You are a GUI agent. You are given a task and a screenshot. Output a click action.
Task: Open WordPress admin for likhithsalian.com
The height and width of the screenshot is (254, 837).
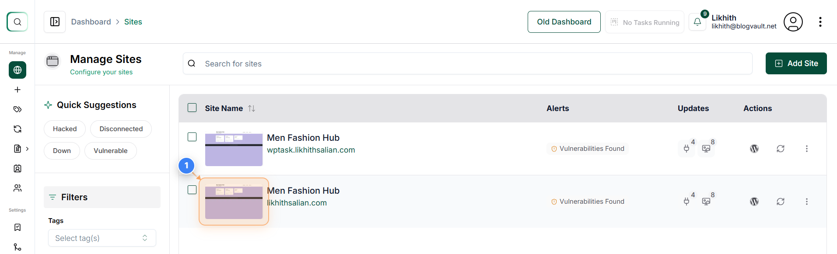point(754,202)
